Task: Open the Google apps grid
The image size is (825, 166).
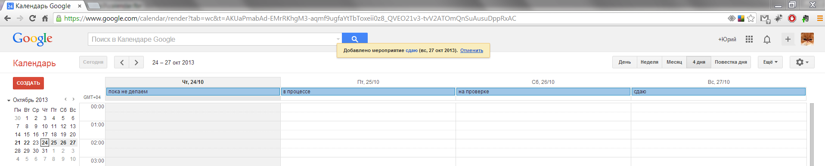Action: coord(749,39)
